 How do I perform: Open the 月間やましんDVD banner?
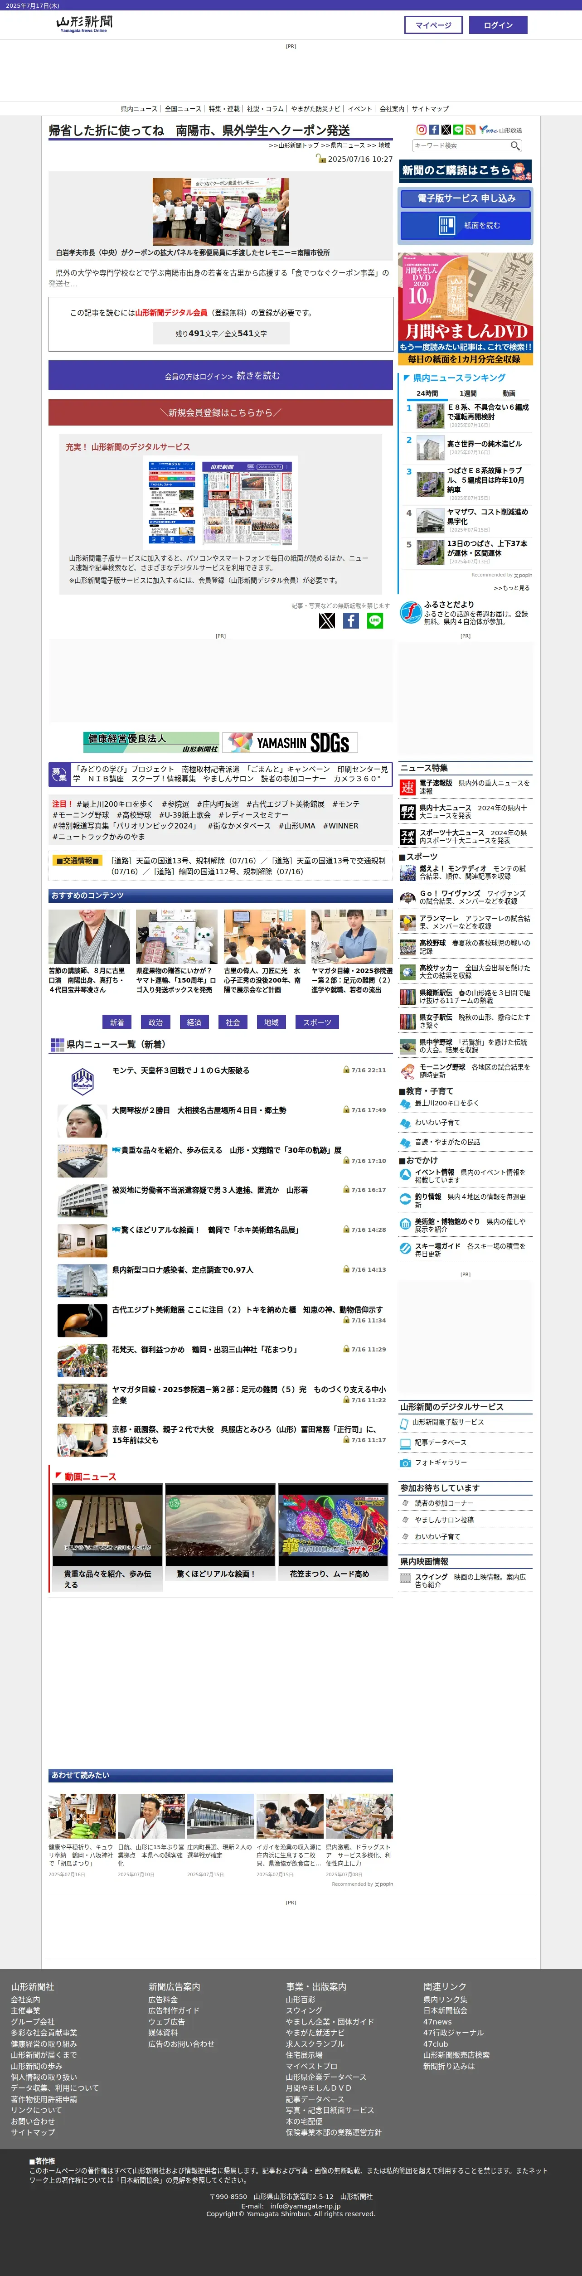(466, 309)
